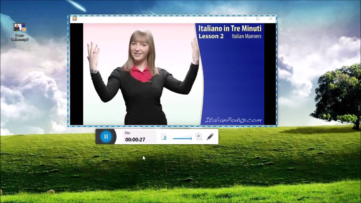Open the webcam overlay option in recorder bar

click(199, 137)
